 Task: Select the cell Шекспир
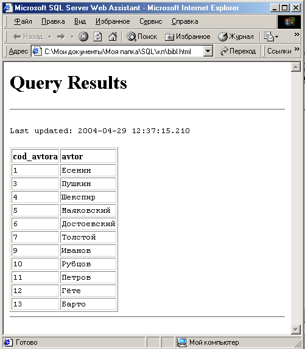tap(88, 197)
